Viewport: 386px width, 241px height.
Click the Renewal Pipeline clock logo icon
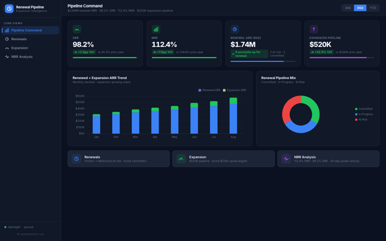9,9
